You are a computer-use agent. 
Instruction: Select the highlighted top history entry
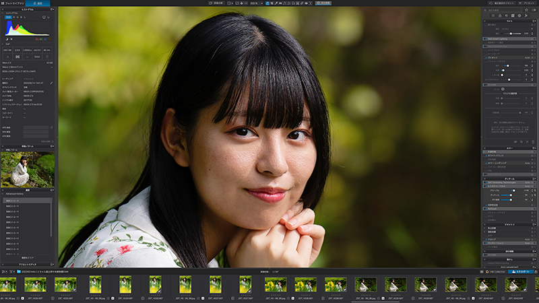(x=27, y=201)
